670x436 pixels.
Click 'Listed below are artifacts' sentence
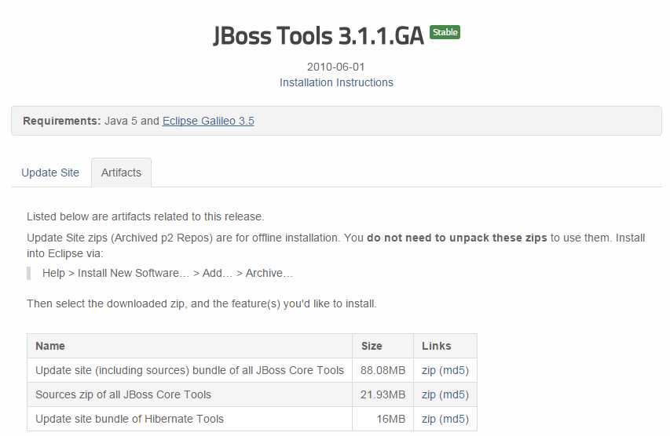click(x=145, y=216)
